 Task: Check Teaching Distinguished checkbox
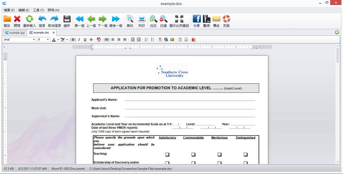(246, 155)
